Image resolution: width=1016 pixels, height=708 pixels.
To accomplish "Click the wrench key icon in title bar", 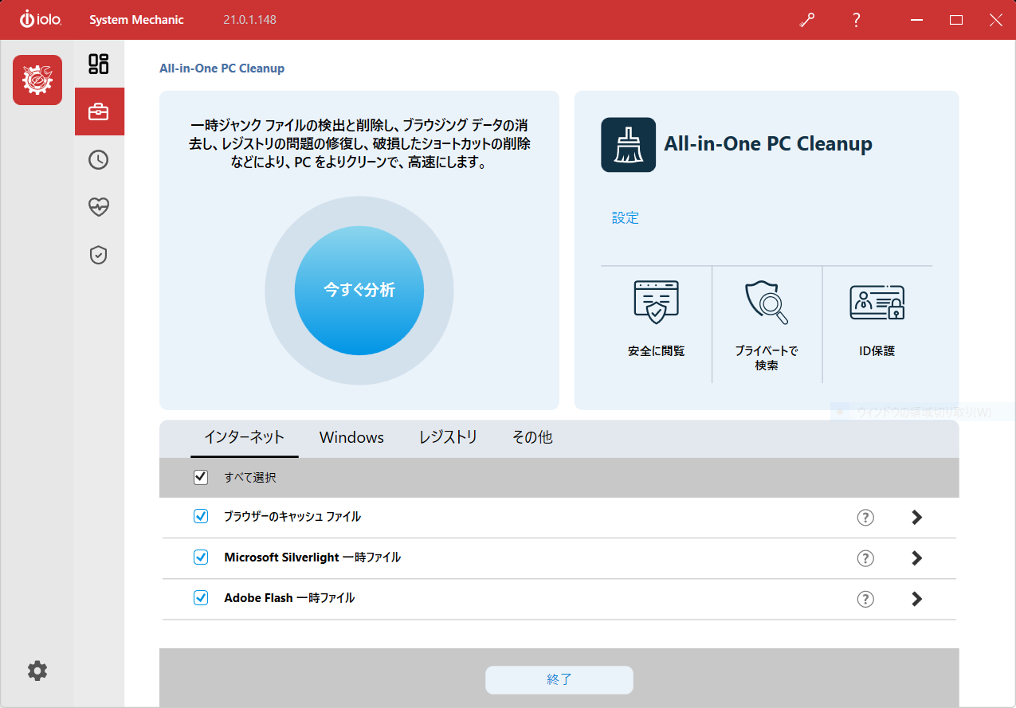I will 807,20.
